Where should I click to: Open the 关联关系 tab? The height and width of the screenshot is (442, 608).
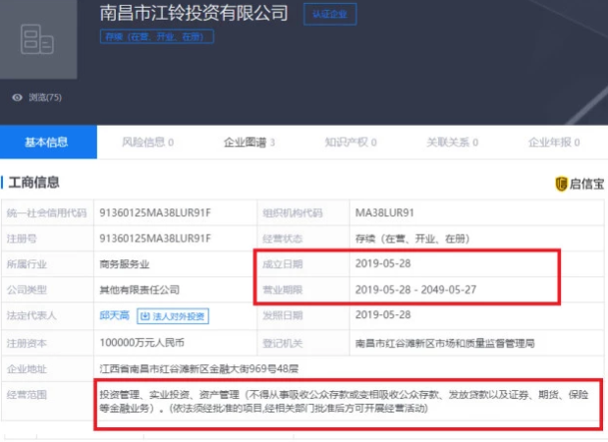pyautogui.click(x=452, y=142)
